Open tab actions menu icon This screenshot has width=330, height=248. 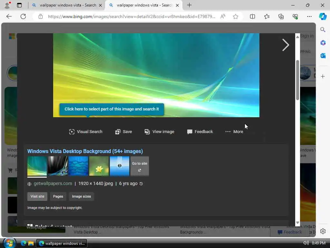19,5
